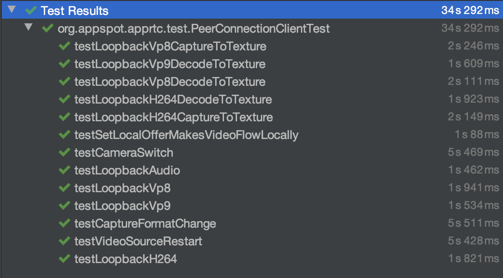This screenshot has height=278, width=503.
Task: Click the checkmark icon beside testLoopbackH264
Action: (x=64, y=259)
